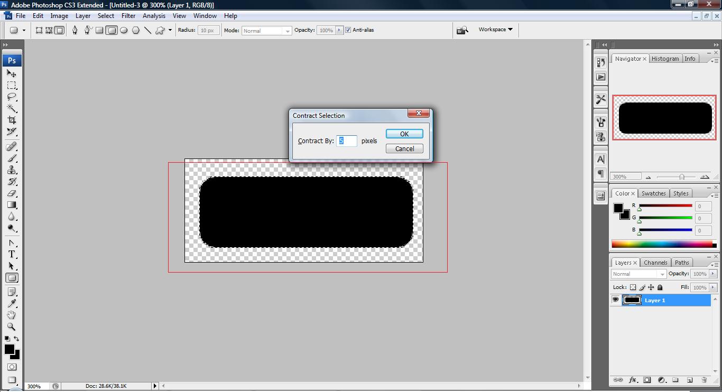
Task: Create a new layer icon
Action: coord(689,380)
